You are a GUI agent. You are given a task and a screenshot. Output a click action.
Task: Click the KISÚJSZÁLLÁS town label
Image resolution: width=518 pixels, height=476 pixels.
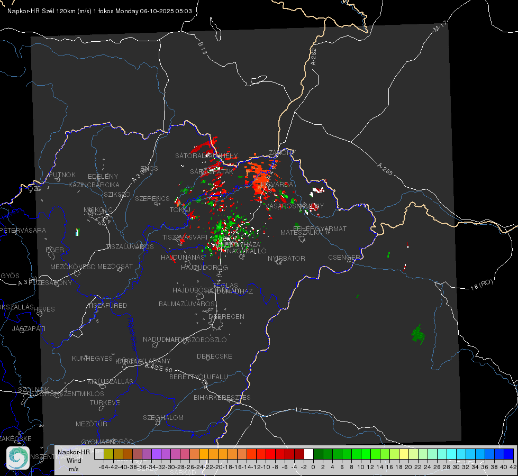pos(110,381)
